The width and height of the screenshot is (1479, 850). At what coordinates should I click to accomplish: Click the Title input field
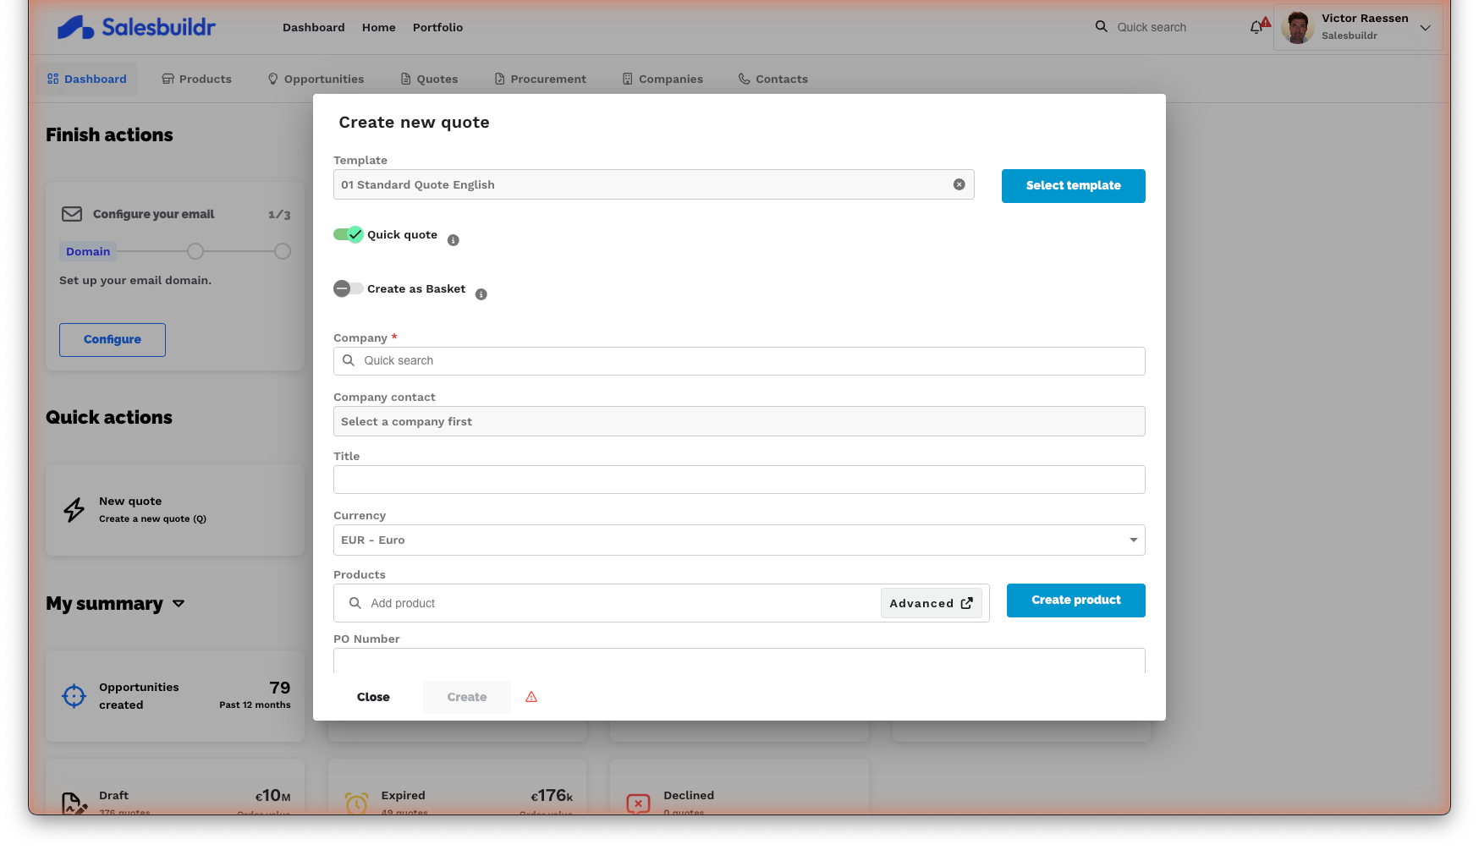point(739,480)
